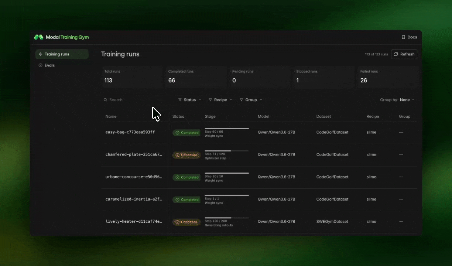Open run easy-bag-c773eaa593ff
452x266 pixels.
click(130, 132)
